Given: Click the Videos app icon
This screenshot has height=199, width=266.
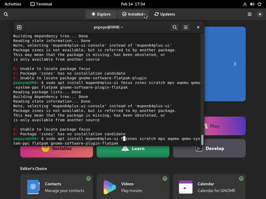Looking at the screenshot, I should tap(110, 187).
